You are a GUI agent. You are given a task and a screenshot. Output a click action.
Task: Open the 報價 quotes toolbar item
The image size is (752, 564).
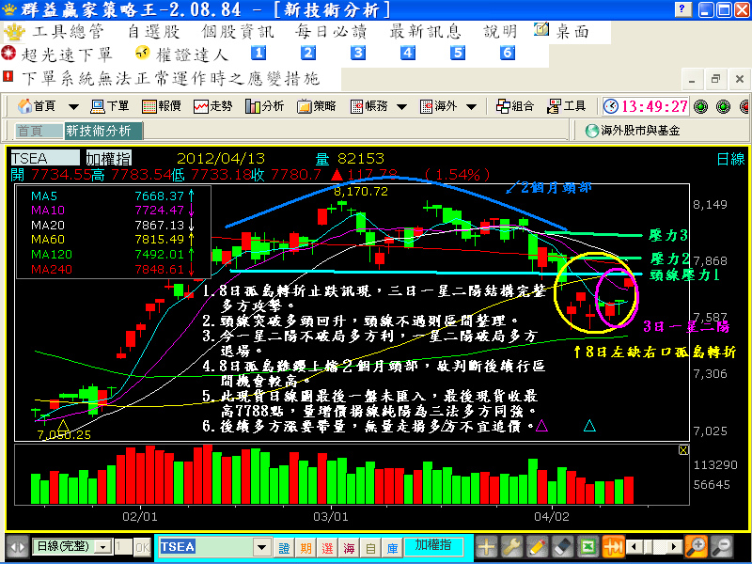[x=161, y=106]
